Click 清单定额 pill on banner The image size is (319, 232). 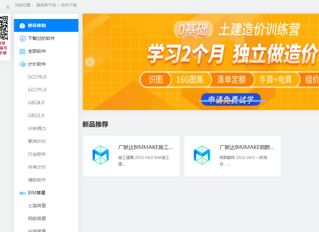pyautogui.click(x=232, y=79)
